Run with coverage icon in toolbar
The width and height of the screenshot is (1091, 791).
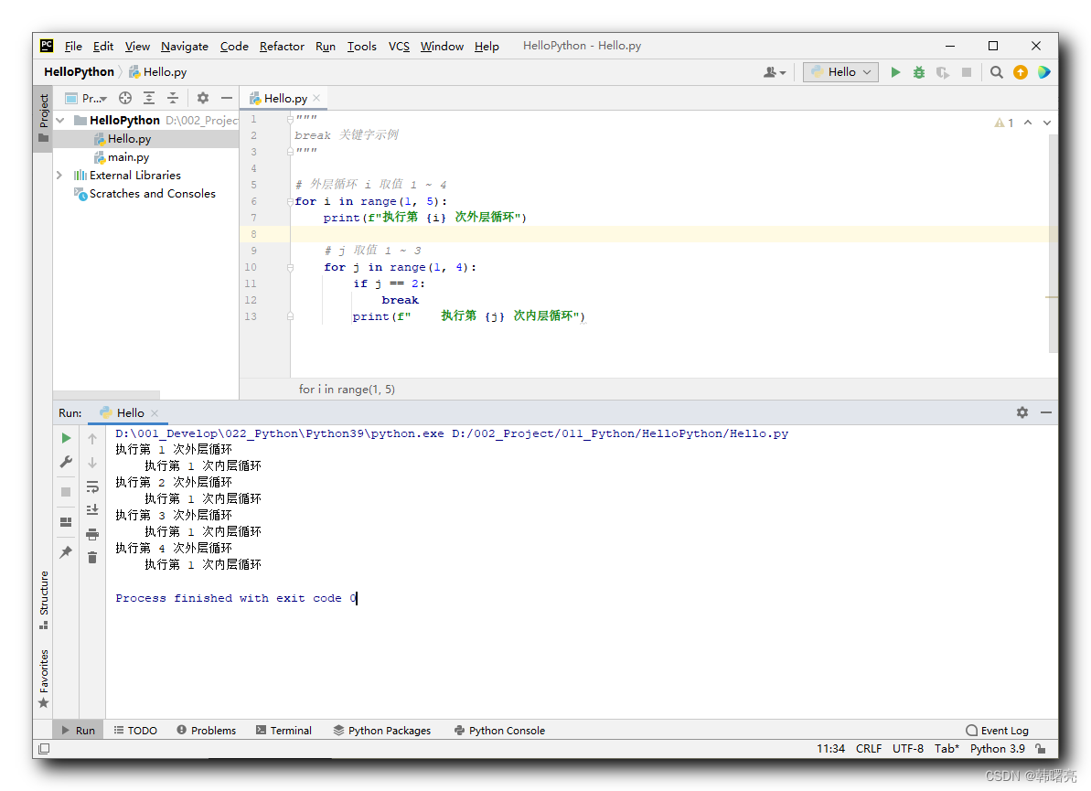click(943, 72)
